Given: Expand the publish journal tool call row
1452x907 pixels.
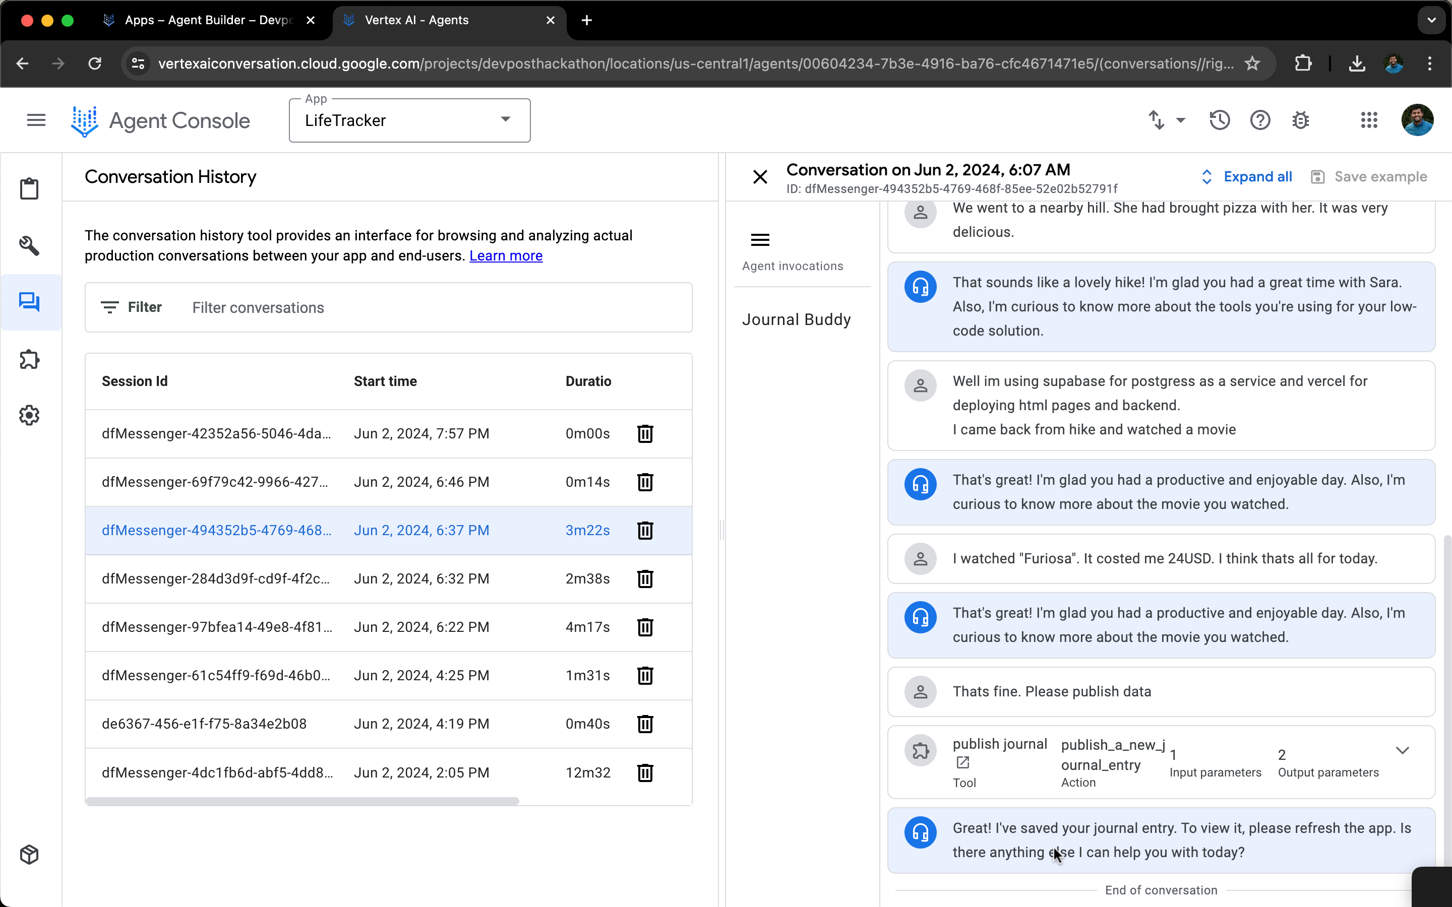Looking at the screenshot, I should (x=1402, y=750).
